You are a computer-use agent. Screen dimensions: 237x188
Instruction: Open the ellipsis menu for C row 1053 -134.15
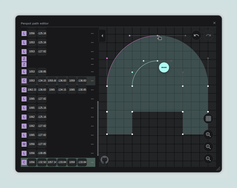point(92,81)
